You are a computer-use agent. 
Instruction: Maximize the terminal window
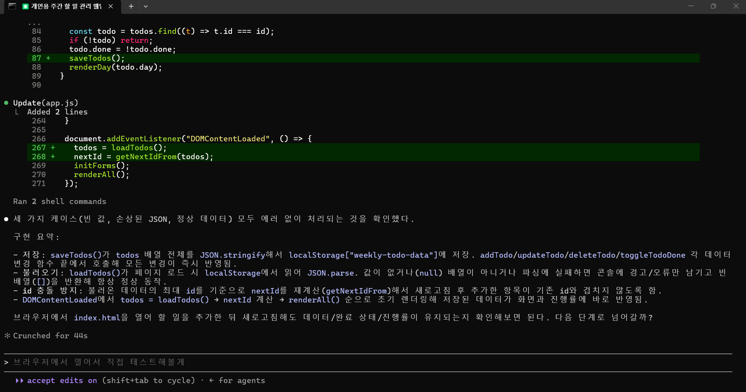(713, 6)
